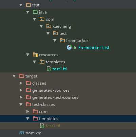Screen dimensions: 136x137
Task: Expand the classes folder
Action: tap(21, 83)
